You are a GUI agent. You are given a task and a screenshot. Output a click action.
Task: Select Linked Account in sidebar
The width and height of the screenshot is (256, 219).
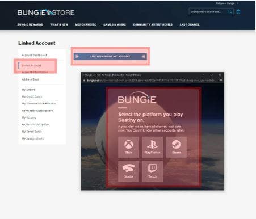click(31, 65)
